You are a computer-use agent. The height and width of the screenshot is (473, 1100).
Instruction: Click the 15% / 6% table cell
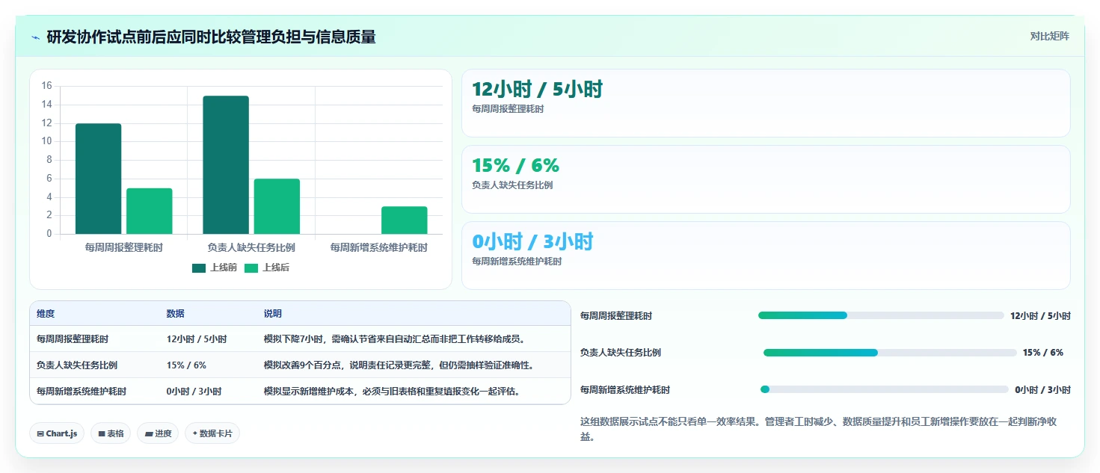tap(186, 365)
